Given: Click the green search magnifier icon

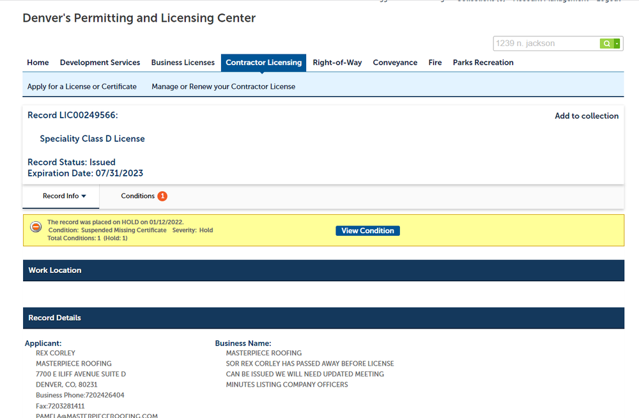Looking at the screenshot, I should pyautogui.click(x=607, y=43).
